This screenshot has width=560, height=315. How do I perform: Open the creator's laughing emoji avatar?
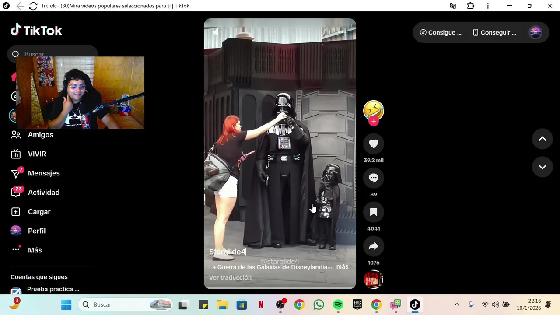coord(374,110)
